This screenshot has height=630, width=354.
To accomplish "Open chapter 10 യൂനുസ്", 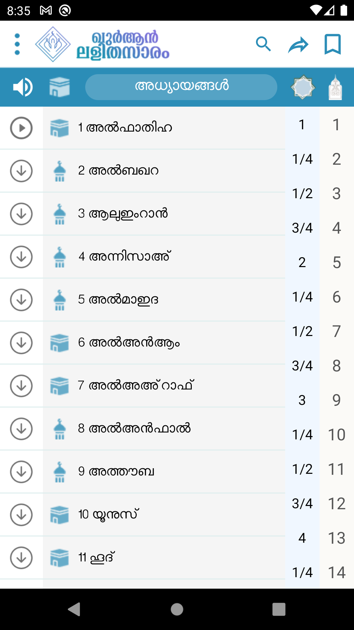I will pos(164,514).
